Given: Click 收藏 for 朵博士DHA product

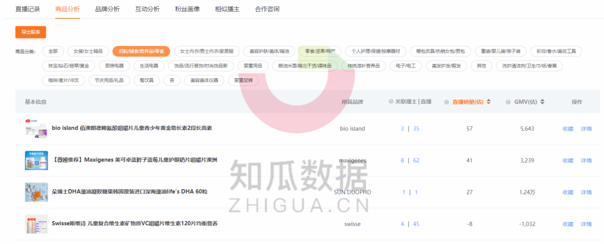Looking at the screenshot, I should (x=568, y=192).
